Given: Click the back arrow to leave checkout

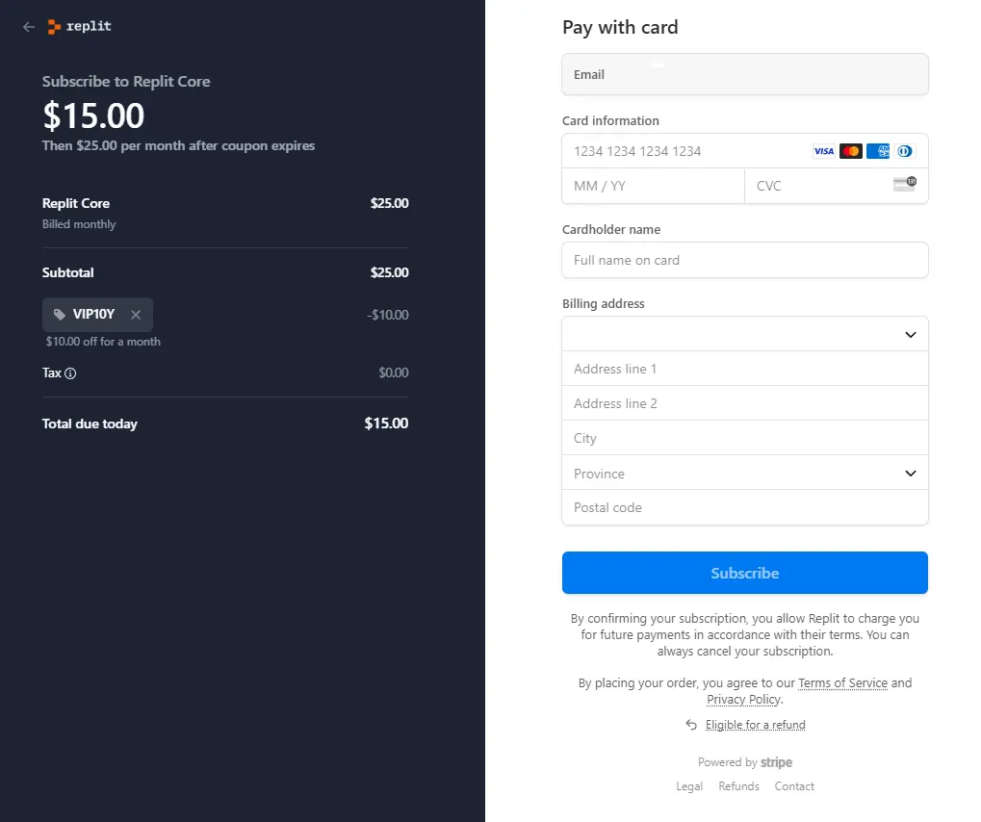Looking at the screenshot, I should [28, 27].
